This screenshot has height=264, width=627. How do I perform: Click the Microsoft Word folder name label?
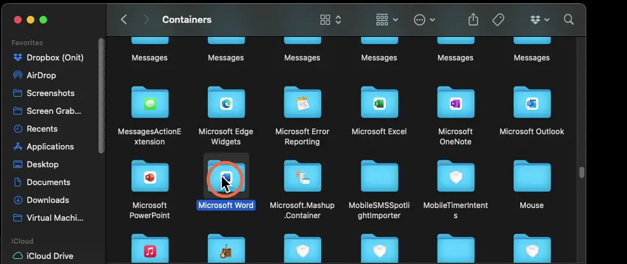(x=226, y=205)
